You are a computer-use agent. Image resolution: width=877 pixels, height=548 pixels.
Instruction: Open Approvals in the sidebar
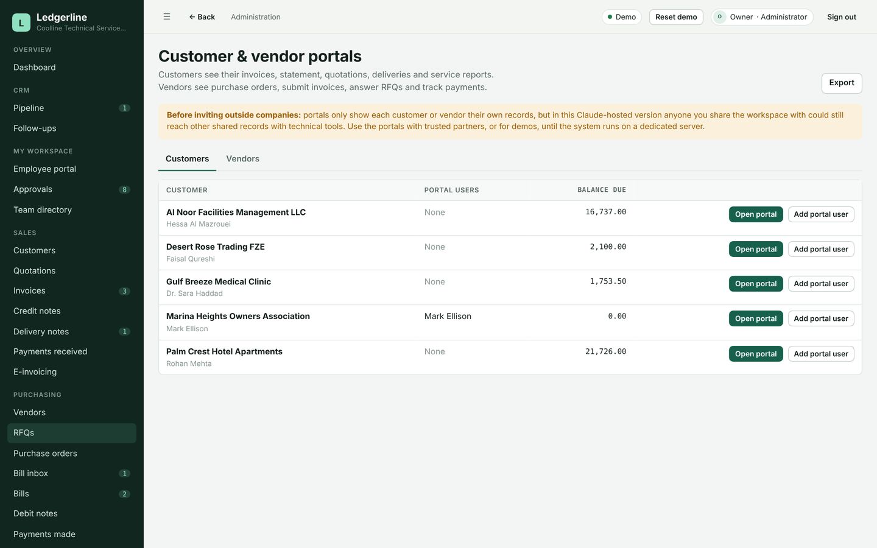click(x=72, y=189)
